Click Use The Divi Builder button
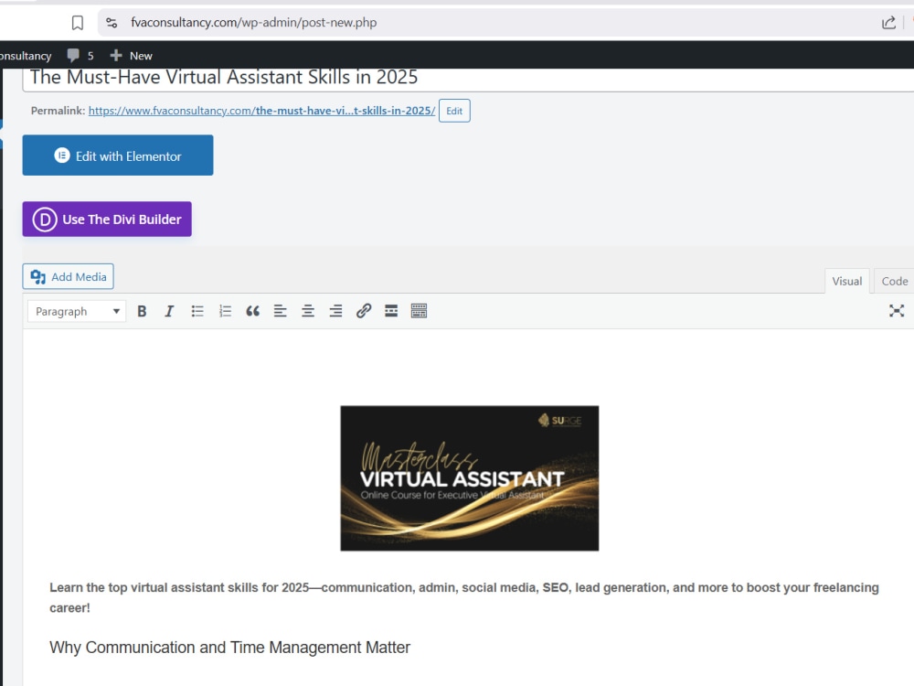The height and width of the screenshot is (686, 914). [107, 219]
